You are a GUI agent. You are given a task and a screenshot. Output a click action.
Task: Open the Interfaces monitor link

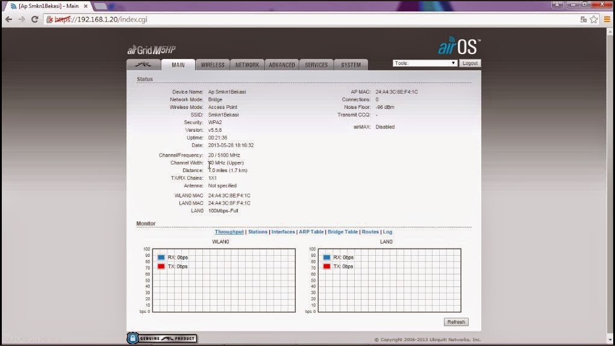(x=283, y=232)
